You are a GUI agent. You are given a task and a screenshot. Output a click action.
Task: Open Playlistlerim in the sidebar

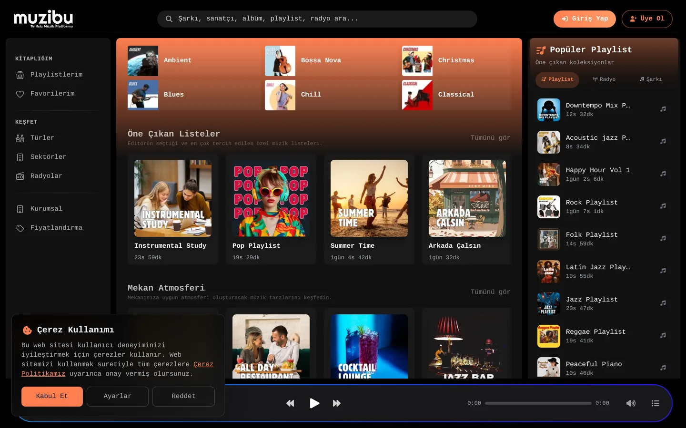(58, 75)
